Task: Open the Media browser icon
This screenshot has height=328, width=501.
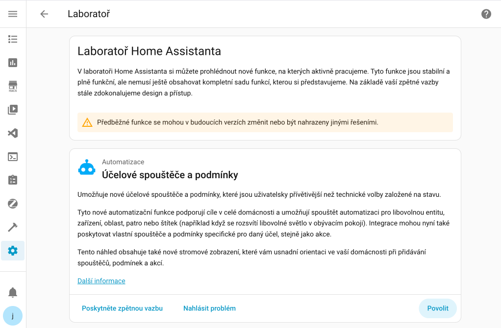Action: click(12, 110)
